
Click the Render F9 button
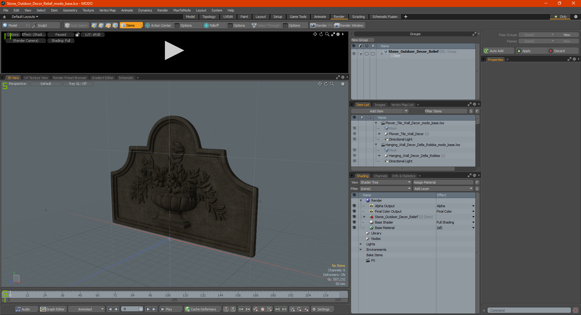click(x=321, y=25)
